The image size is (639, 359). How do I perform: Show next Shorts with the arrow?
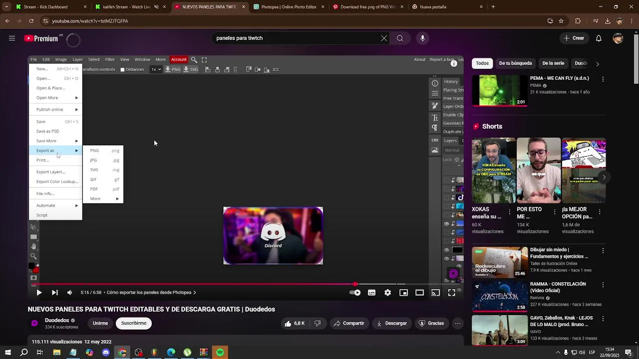coord(604,177)
